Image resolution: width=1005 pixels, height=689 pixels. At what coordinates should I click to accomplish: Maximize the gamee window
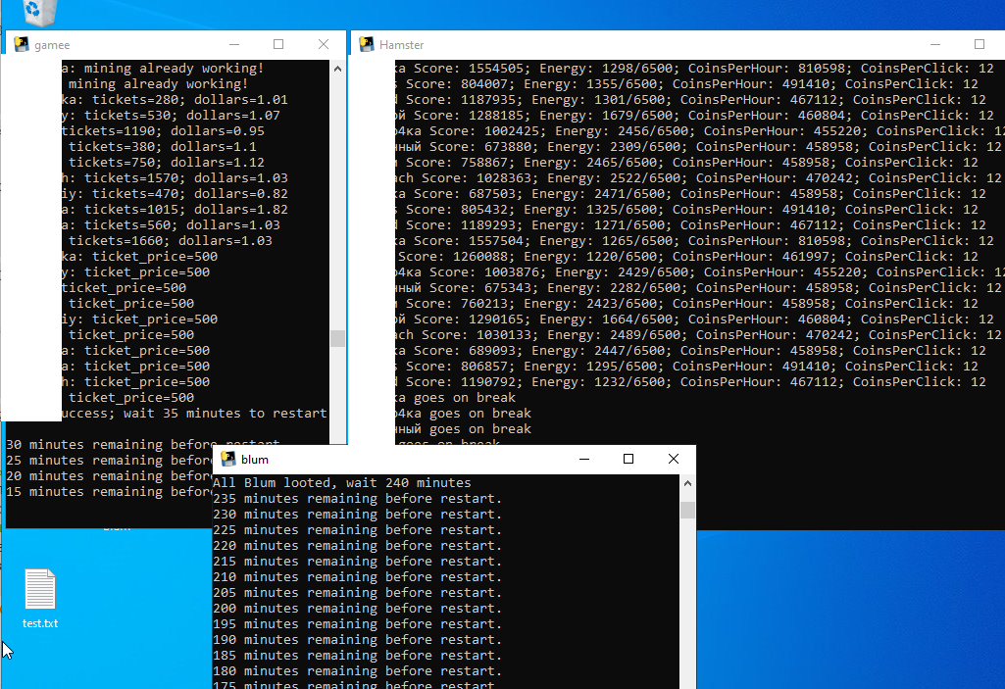278,44
